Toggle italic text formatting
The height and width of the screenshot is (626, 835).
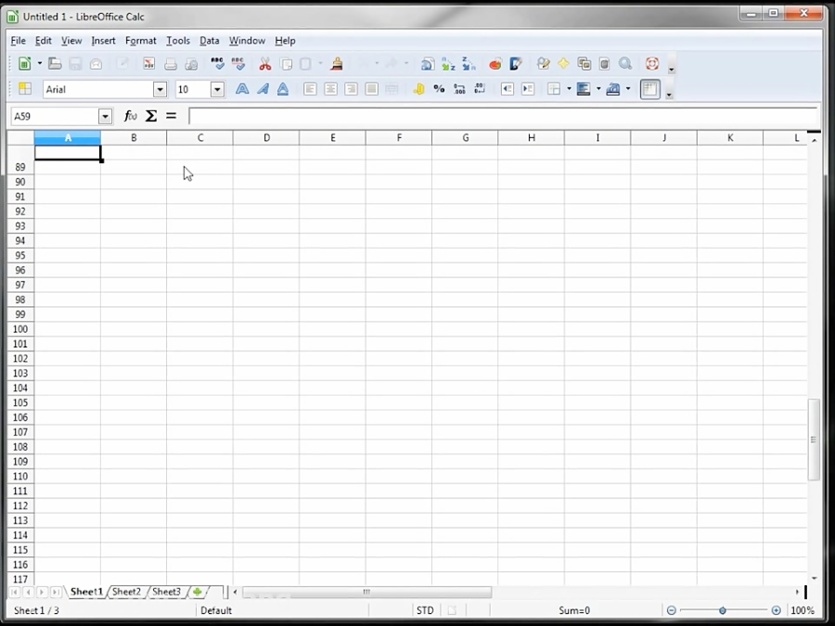262,89
